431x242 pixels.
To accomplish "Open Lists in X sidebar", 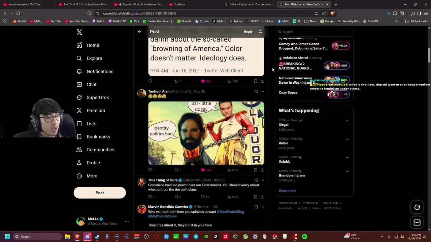I will pos(87,124).
